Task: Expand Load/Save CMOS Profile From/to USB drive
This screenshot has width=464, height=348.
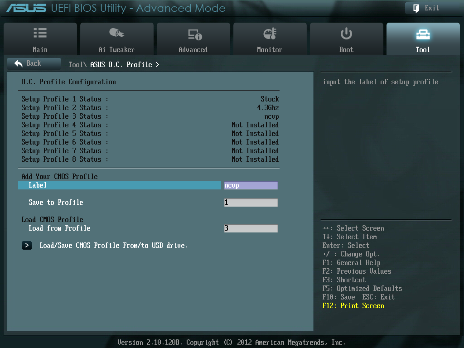Action: [x=113, y=246]
